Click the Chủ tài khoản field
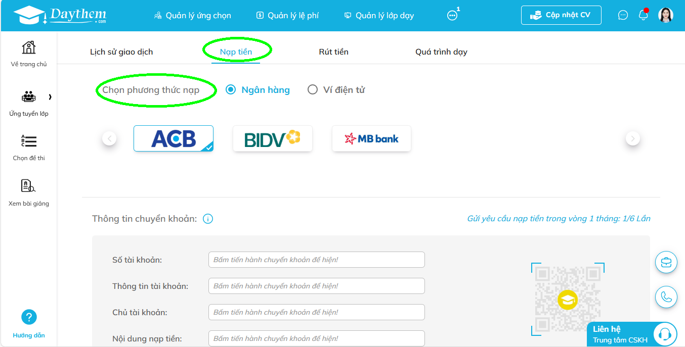 pyautogui.click(x=317, y=312)
